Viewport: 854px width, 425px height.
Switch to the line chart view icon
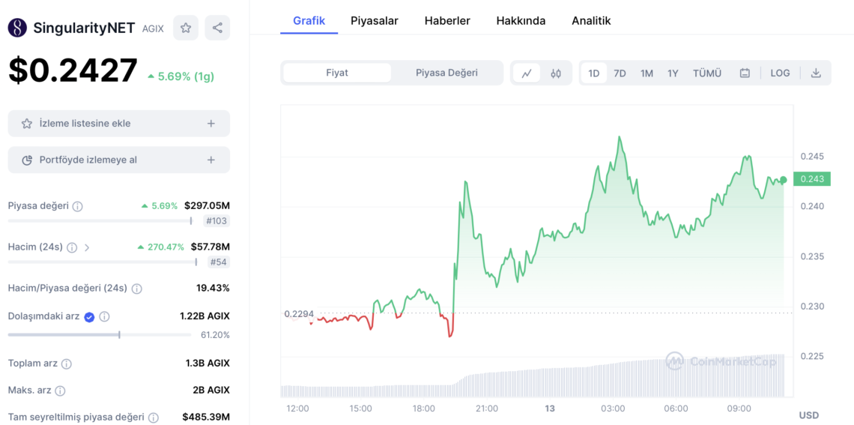tap(527, 73)
